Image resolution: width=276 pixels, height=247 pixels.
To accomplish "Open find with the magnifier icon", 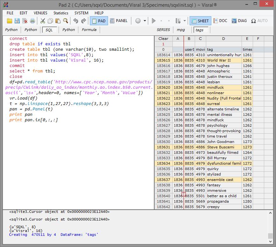I will click(x=66, y=21).
